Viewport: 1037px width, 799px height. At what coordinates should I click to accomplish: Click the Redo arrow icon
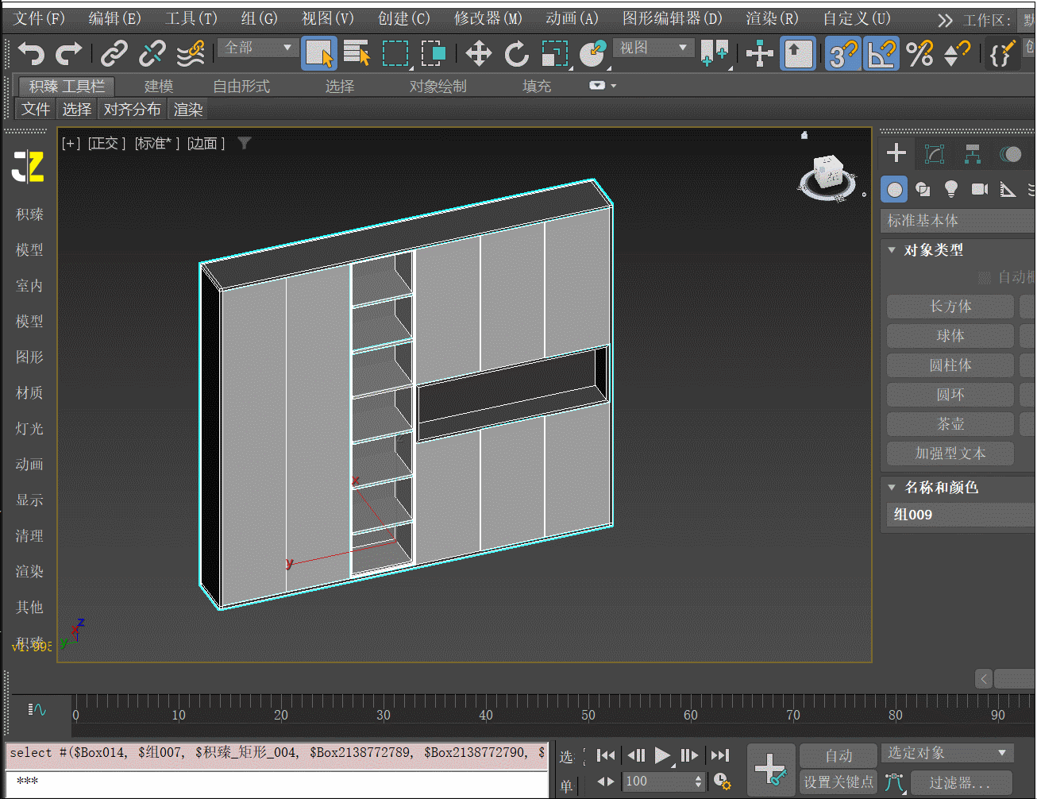(x=69, y=54)
